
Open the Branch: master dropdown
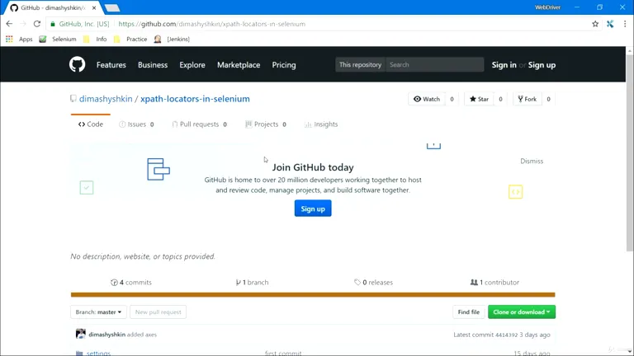click(x=98, y=312)
